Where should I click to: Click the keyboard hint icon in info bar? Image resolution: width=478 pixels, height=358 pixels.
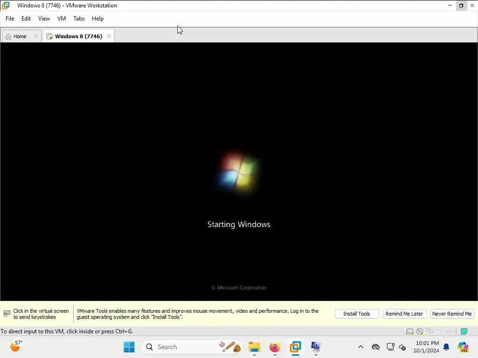7,314
